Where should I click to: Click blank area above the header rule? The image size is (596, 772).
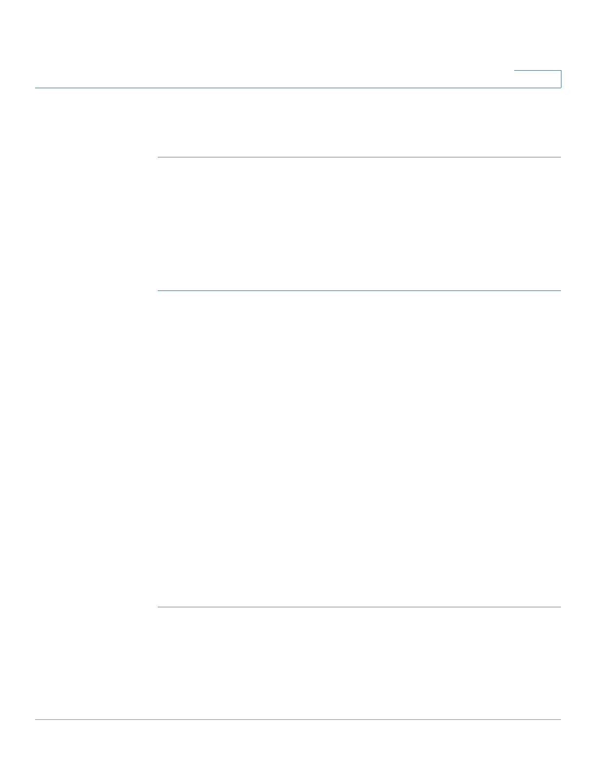point(273,44)
